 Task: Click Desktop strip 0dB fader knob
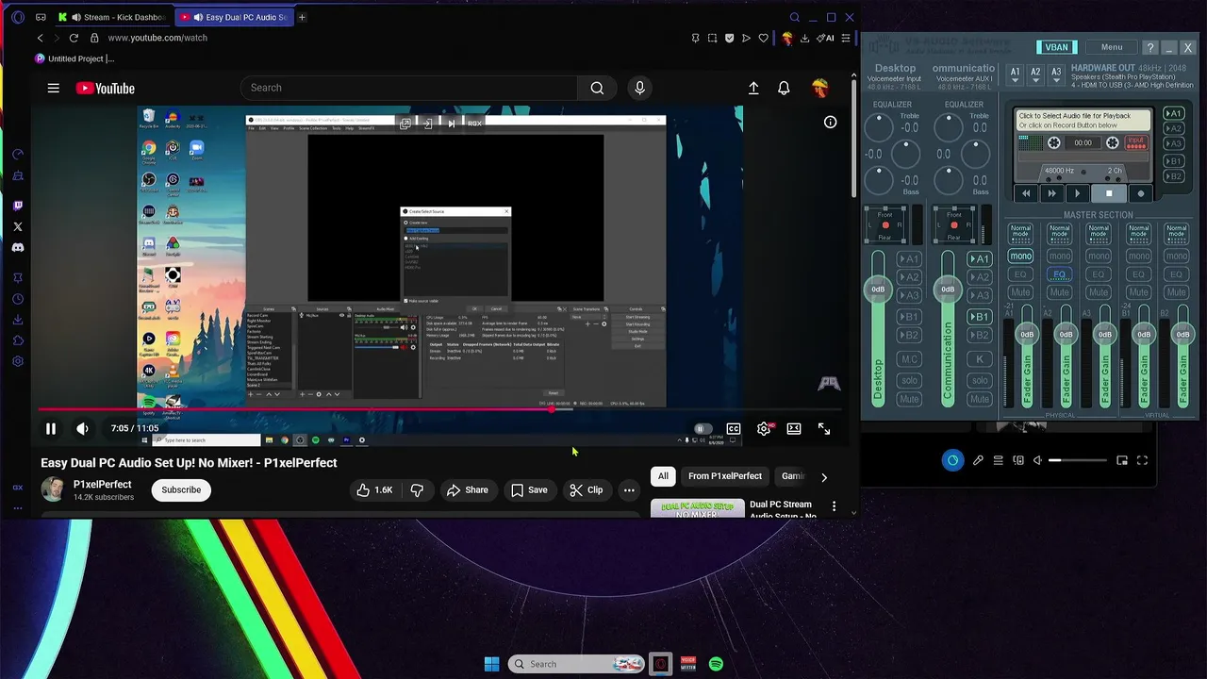pyautogui.click(x=878, y=289)
